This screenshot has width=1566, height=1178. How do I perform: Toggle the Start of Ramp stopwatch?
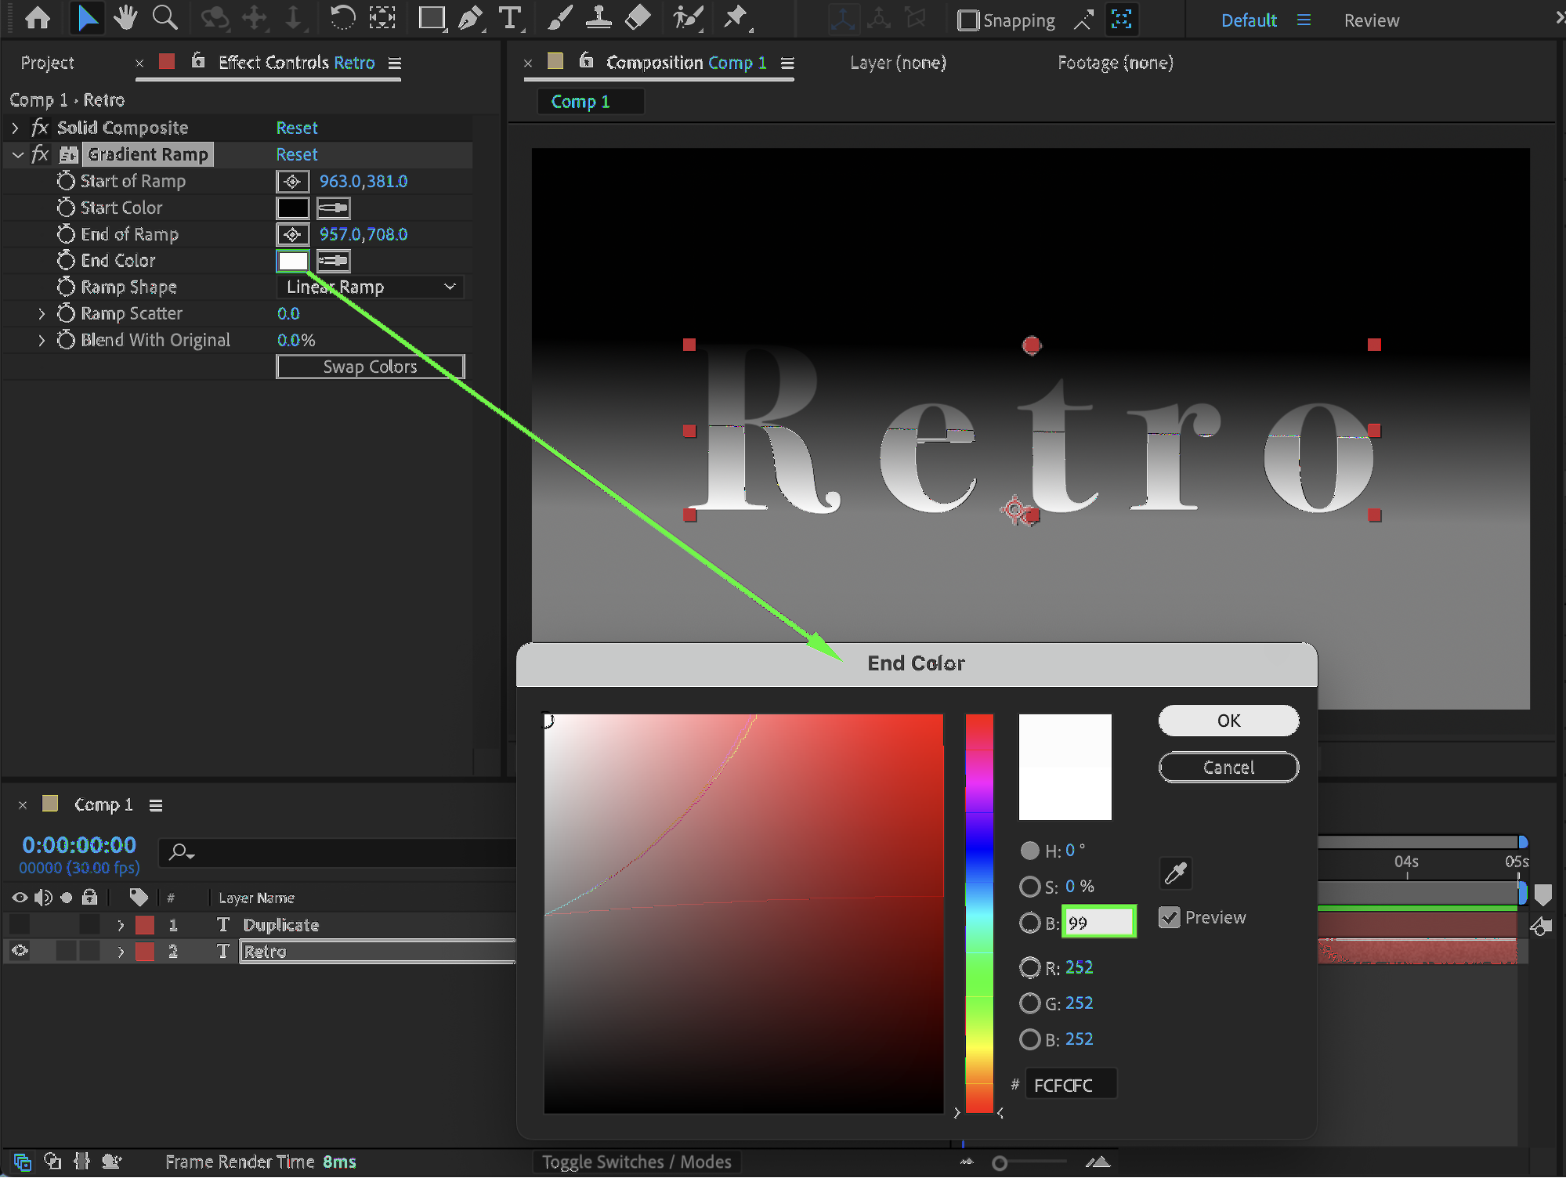pyautogui.click(x=66, y=181)
